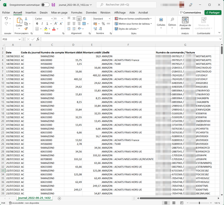
Task: Switch to the Formules tab
Action: [x=77, y=13]
